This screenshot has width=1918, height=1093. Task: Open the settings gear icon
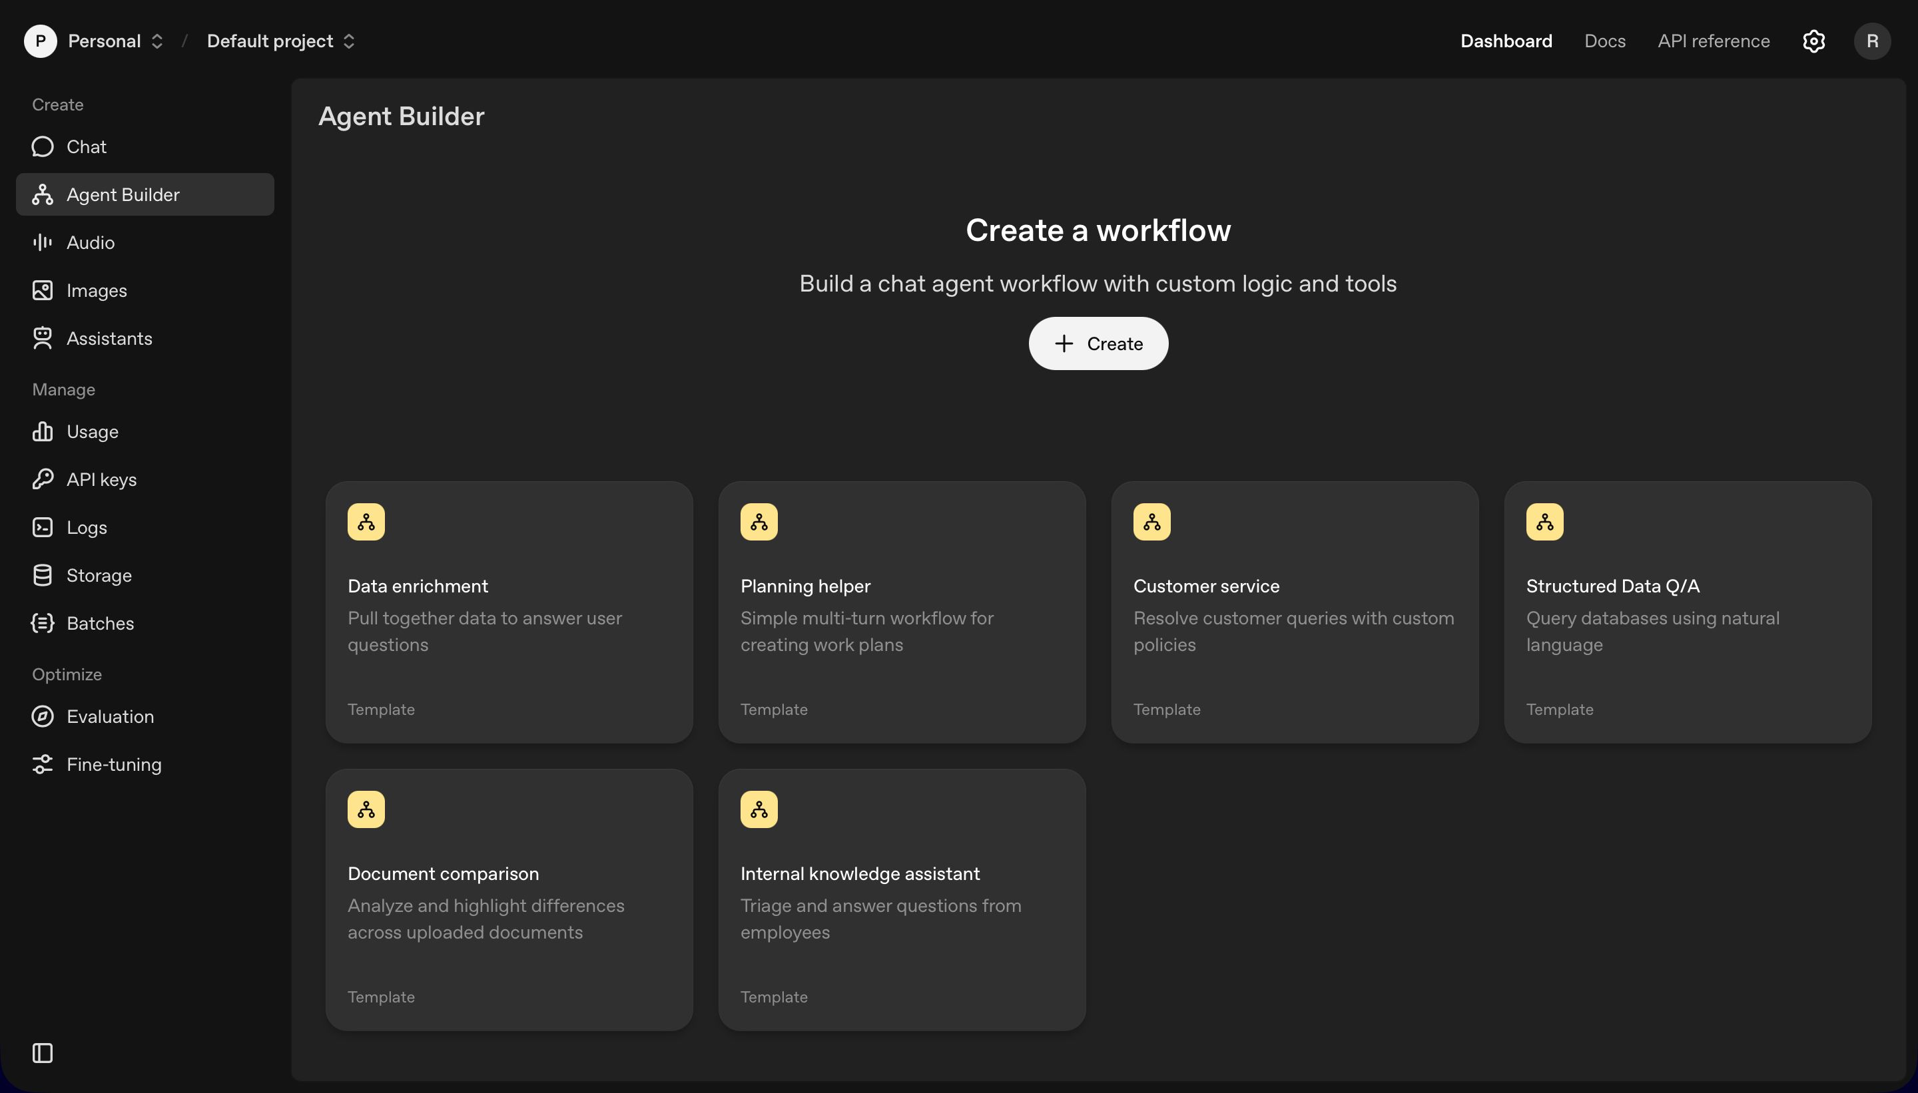[x=1813, y=41]
